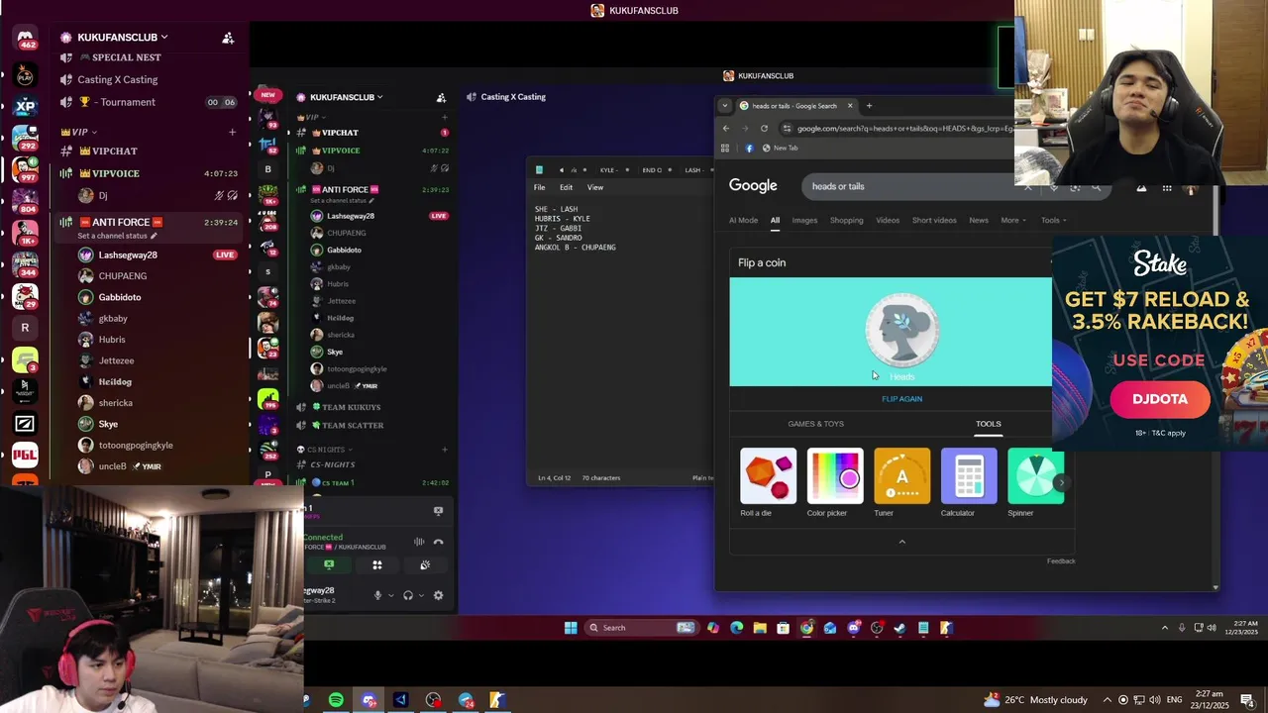Open Notepad Edit menu
The height and width of the screenshot is (713, 1268).
coord(566,187)
